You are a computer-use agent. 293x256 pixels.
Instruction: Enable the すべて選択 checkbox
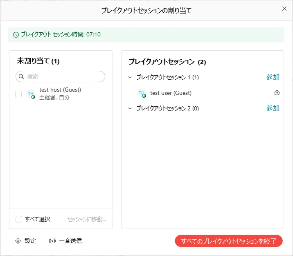point(19,219)
